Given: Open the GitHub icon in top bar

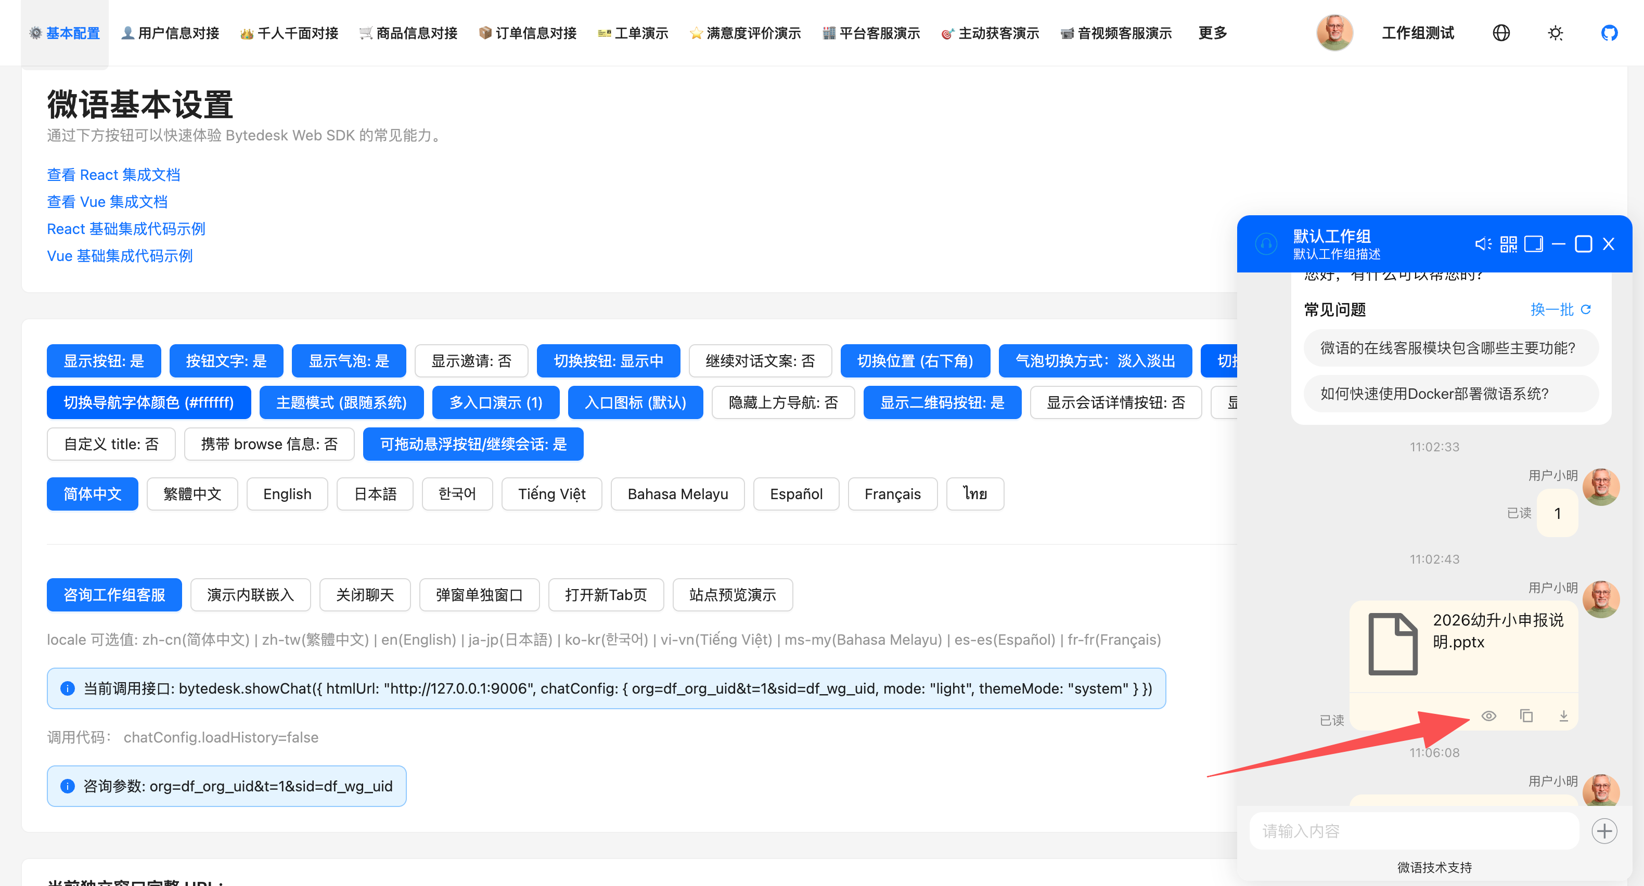Looking at the screenshot, I should click(x=1609, y=33).
